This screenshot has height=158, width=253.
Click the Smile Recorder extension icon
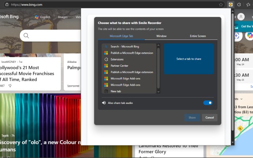pyautogui.click(x=230, y=4)
